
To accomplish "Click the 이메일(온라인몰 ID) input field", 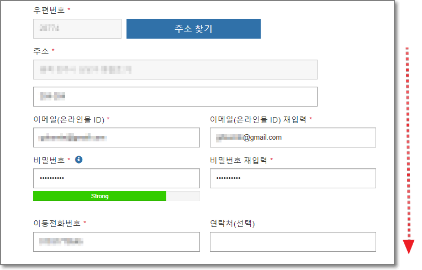I will pos(116,137).
